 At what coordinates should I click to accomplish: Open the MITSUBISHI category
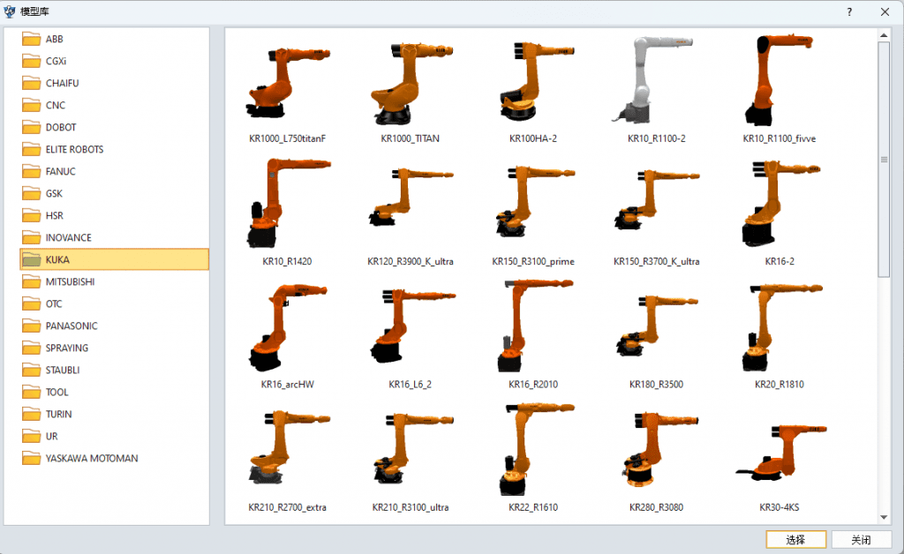[x=70, y=281]
